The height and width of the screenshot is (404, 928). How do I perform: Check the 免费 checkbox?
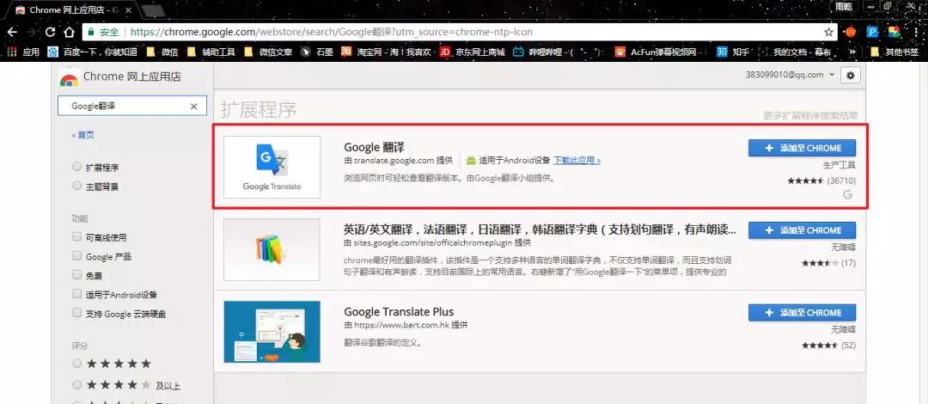point(77,275)
